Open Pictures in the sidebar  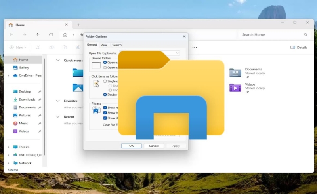click(x=25, y=115)
